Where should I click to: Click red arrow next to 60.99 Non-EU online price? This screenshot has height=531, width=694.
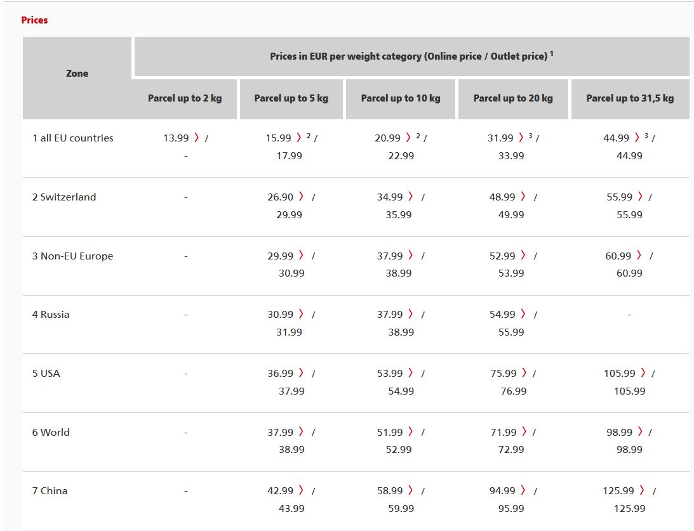[639, 255]
